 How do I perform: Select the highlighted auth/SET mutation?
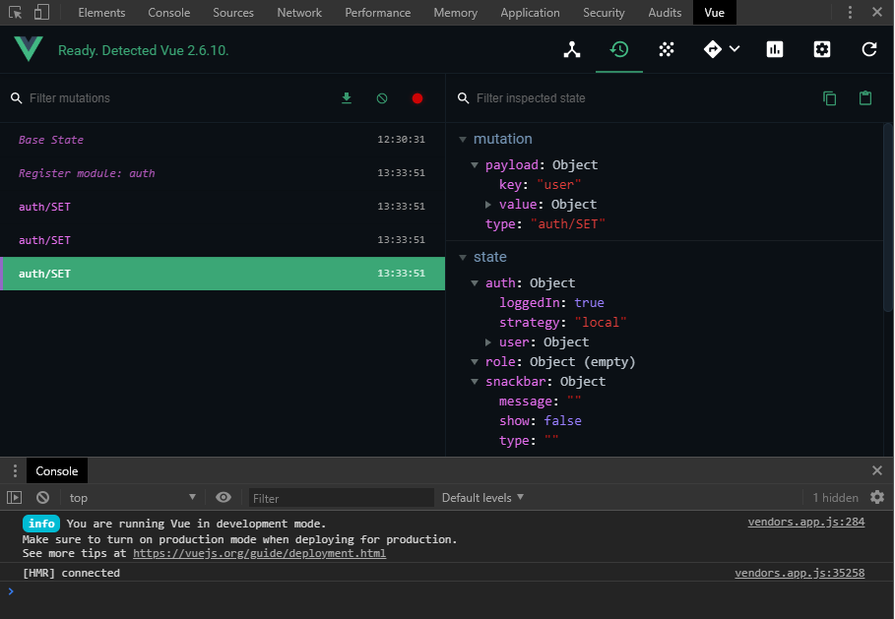click(x=223, y=274)
